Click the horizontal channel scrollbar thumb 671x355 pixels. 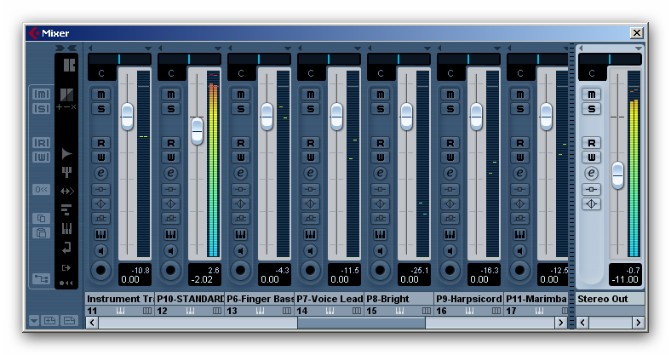click(361, 323)
